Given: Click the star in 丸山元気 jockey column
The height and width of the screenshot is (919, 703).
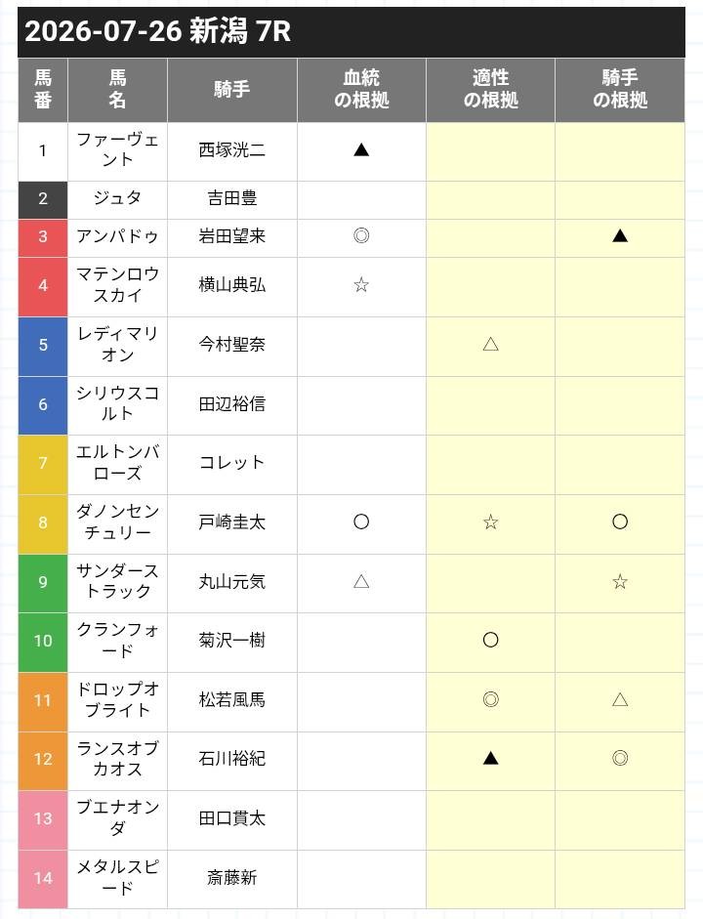Looking at the screenshot, I should [x=620, y=582].
